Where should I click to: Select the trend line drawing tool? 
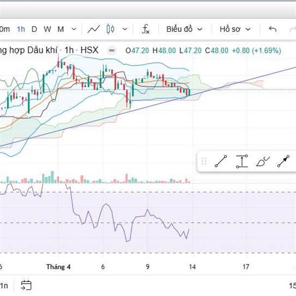(221, 161)
